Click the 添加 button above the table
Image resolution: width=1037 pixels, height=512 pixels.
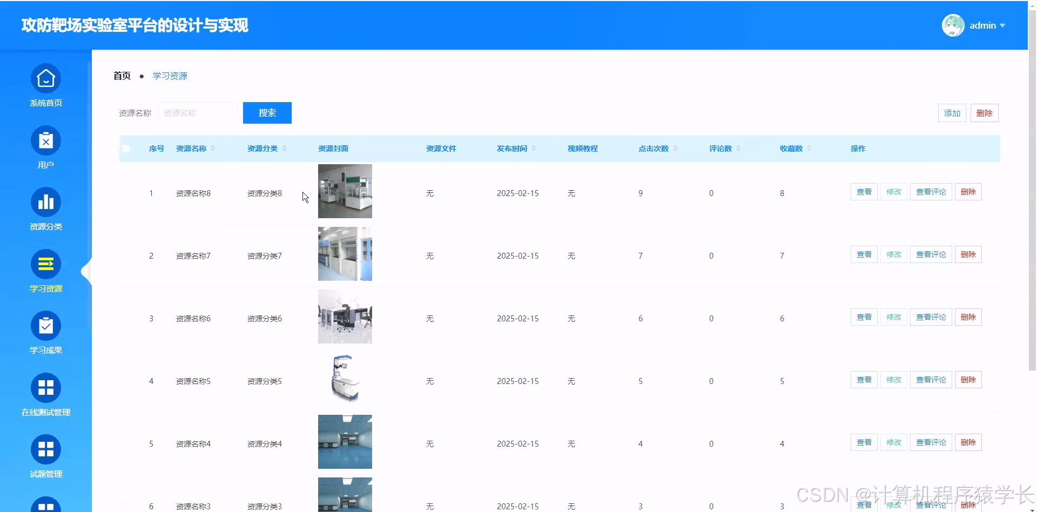click(x=952, y=113)
